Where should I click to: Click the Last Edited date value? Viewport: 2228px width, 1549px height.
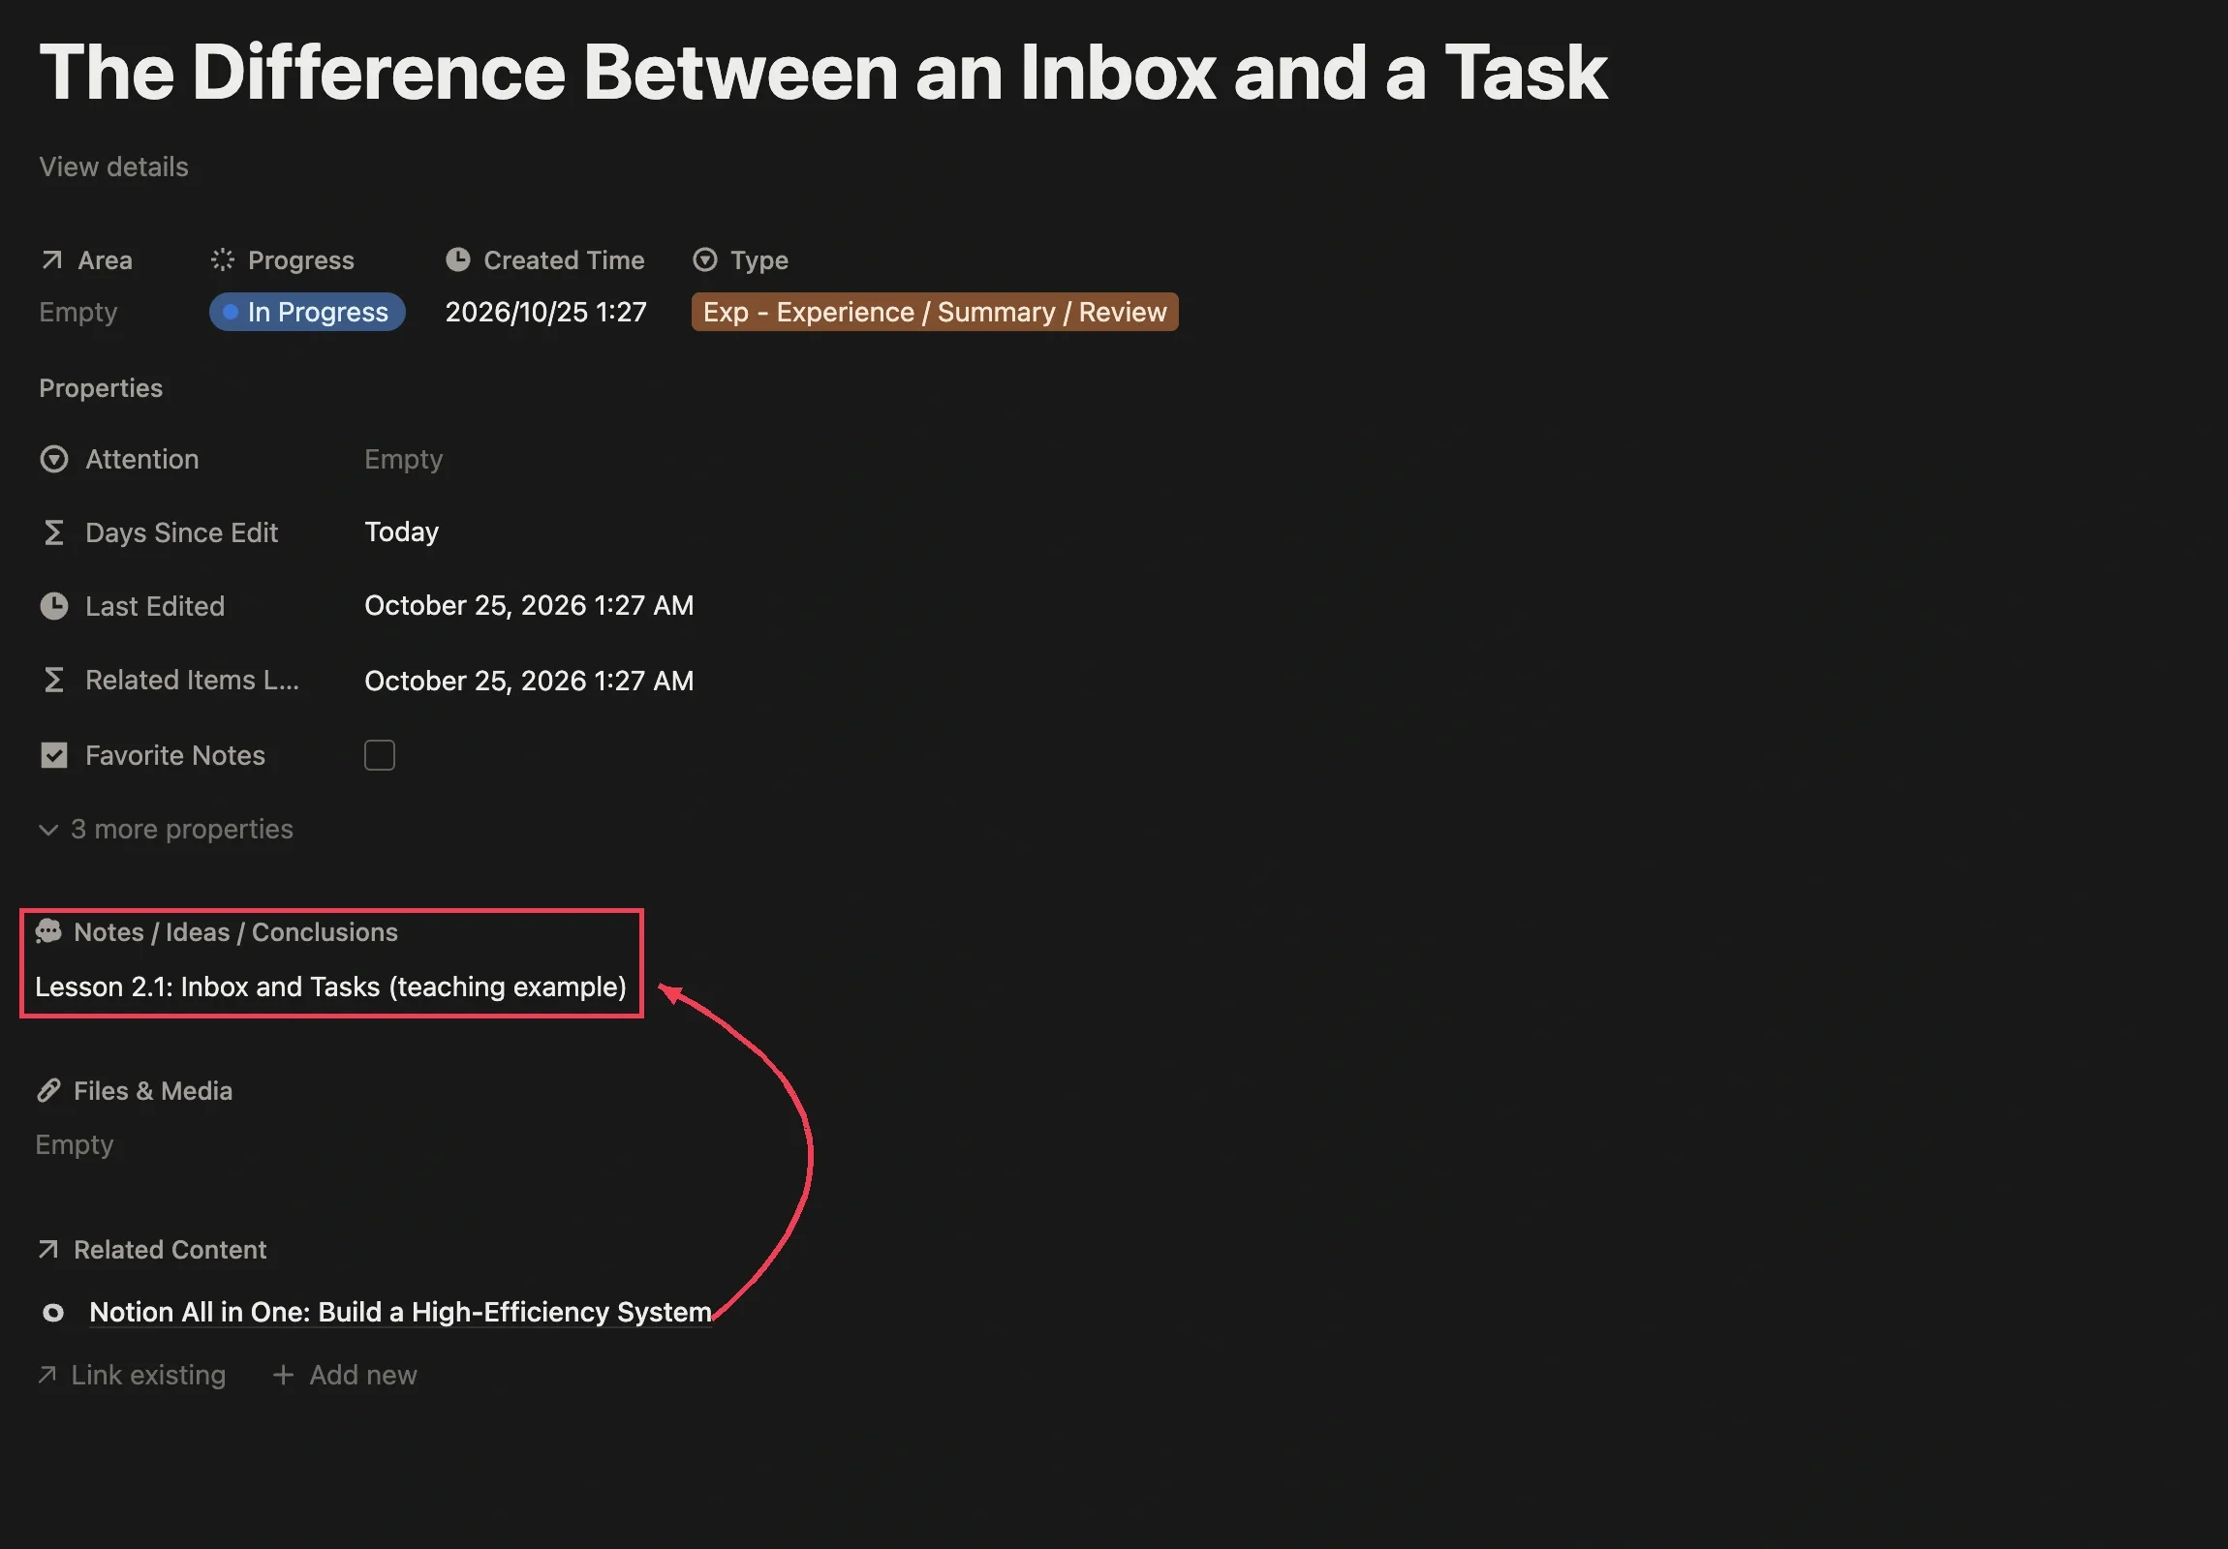(529, 605)
